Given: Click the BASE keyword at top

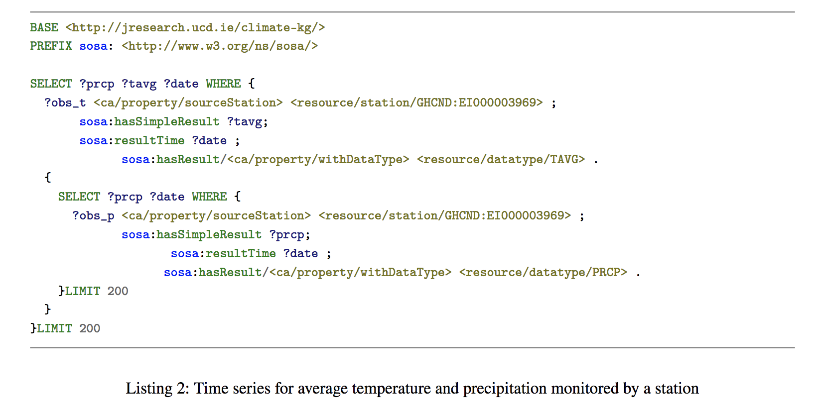Looking at the screenshot, I should tap(44, 27).
